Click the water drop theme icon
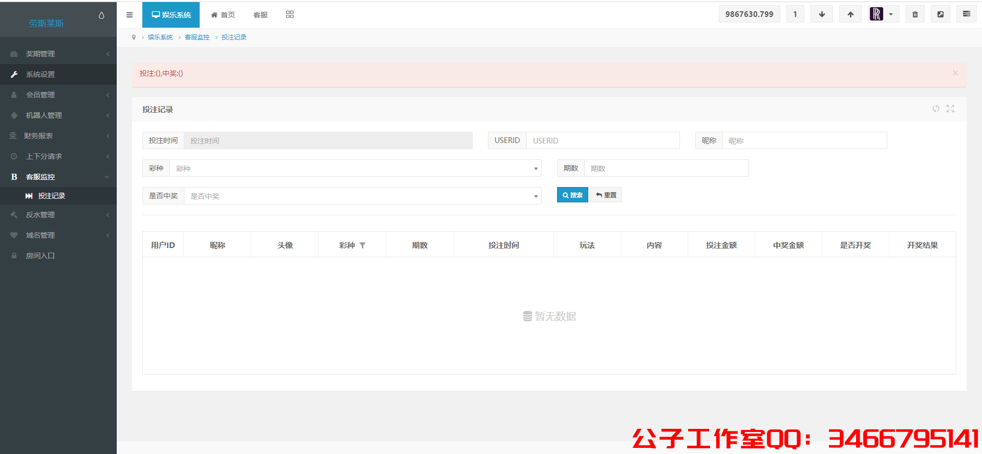The width and height of the screenshot is (982, 454). 101,15
